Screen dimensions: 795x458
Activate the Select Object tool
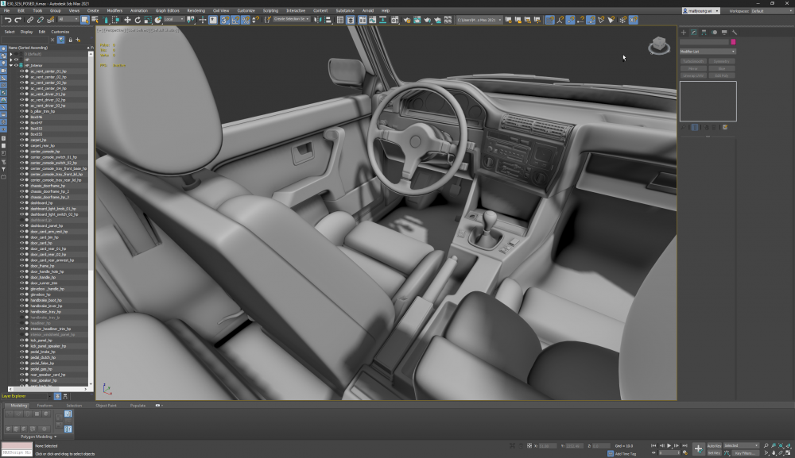(x=85, y=20)
